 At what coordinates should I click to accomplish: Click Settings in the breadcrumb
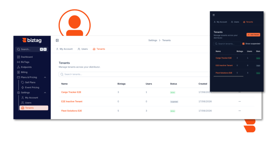click(x=153, y=41)
